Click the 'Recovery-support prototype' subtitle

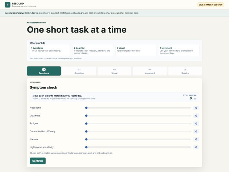coord(24,6)
